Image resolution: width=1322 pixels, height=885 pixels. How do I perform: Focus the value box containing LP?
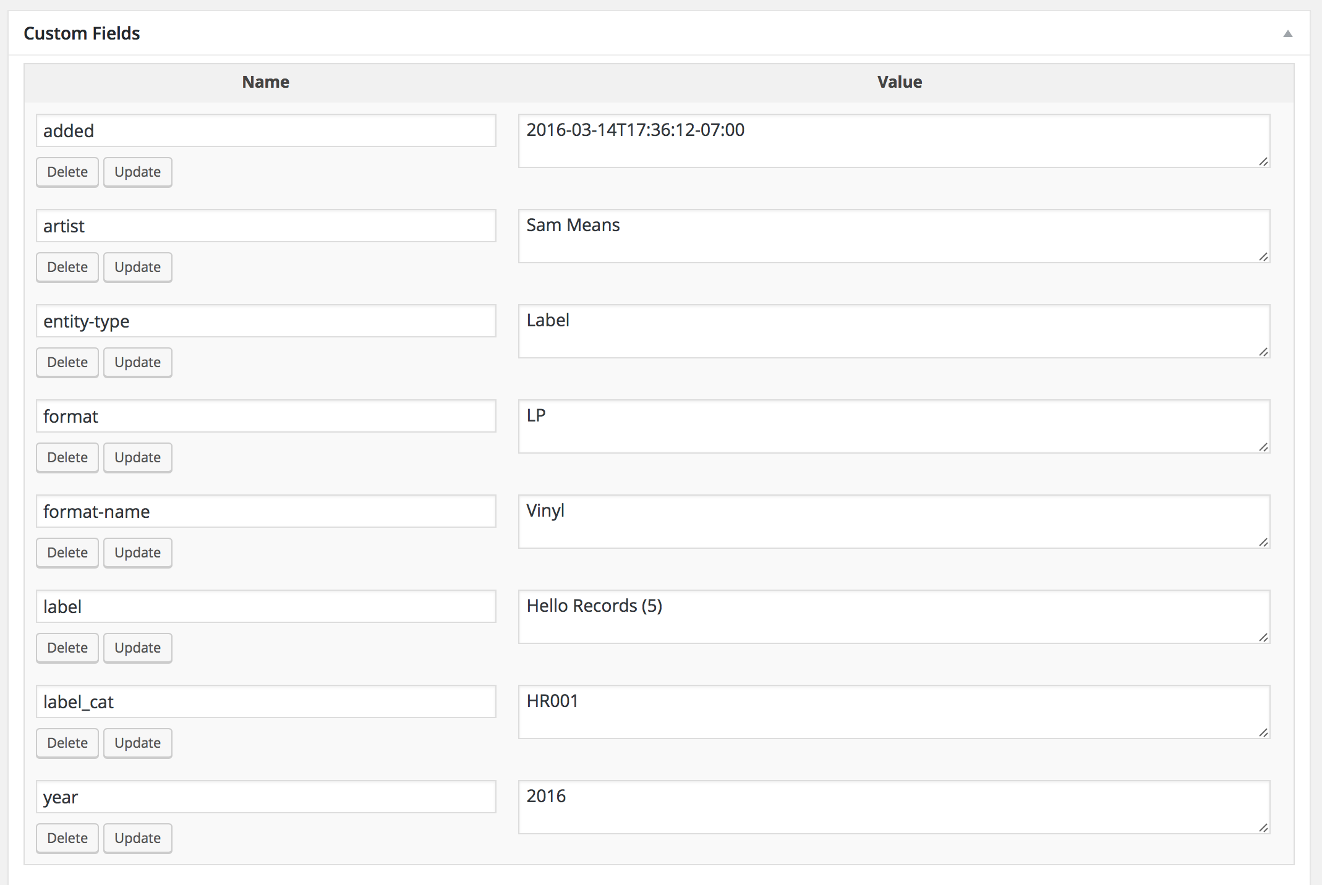click(x=894, y=426)
